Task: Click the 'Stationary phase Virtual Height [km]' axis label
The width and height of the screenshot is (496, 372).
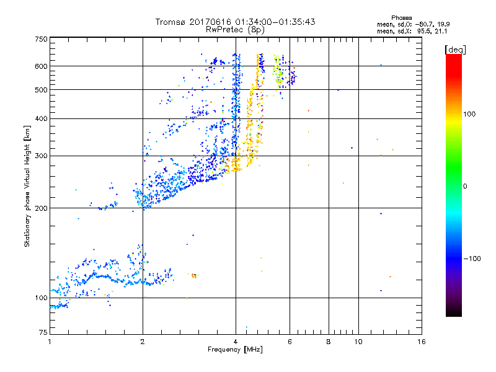Action: (x=27, y=186)
